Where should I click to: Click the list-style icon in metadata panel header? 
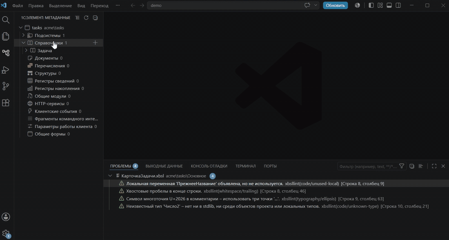(77, 17)
